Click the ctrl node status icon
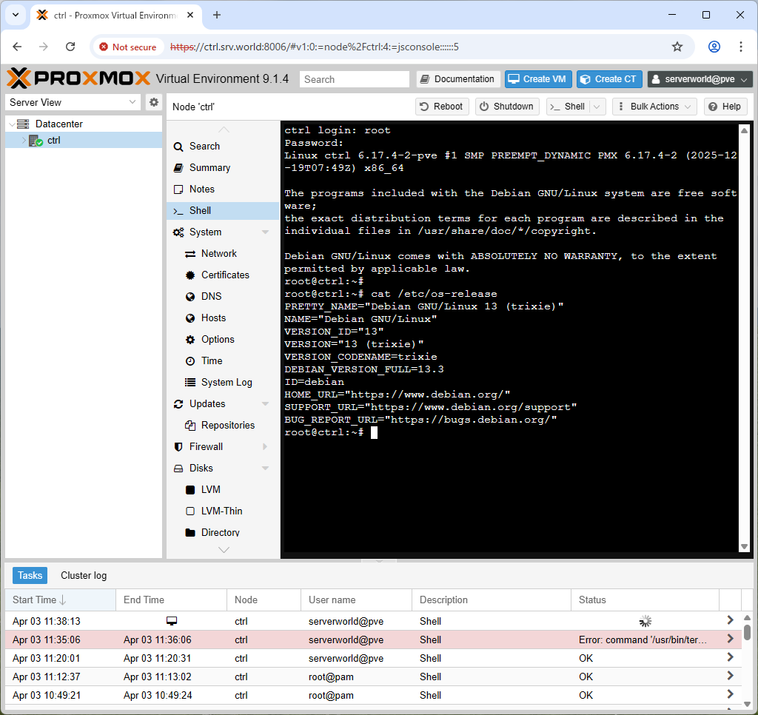The width and height of the screenshot is (758, 715). [36, 141]
